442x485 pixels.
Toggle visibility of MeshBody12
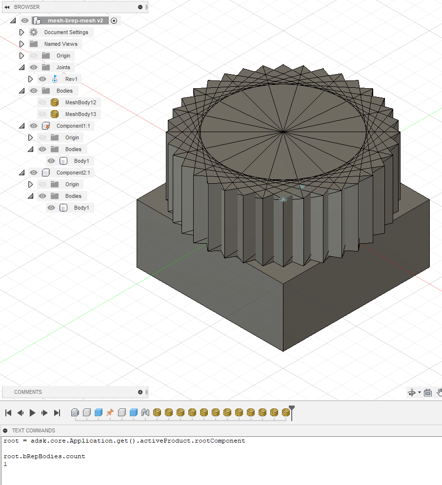42,102
